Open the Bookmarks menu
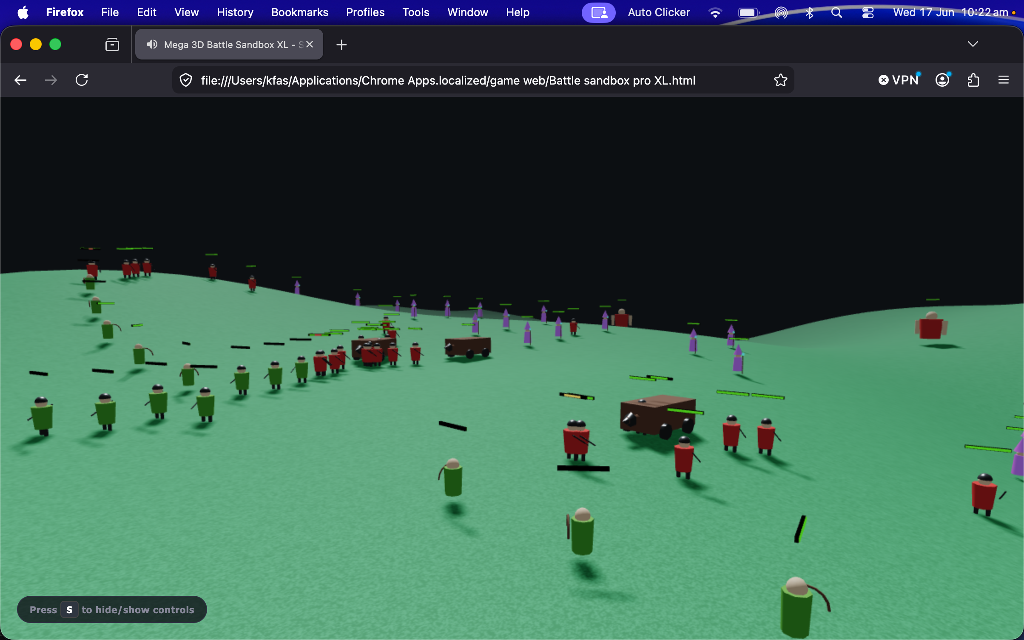1024x640 pixels. click(299, 12)
